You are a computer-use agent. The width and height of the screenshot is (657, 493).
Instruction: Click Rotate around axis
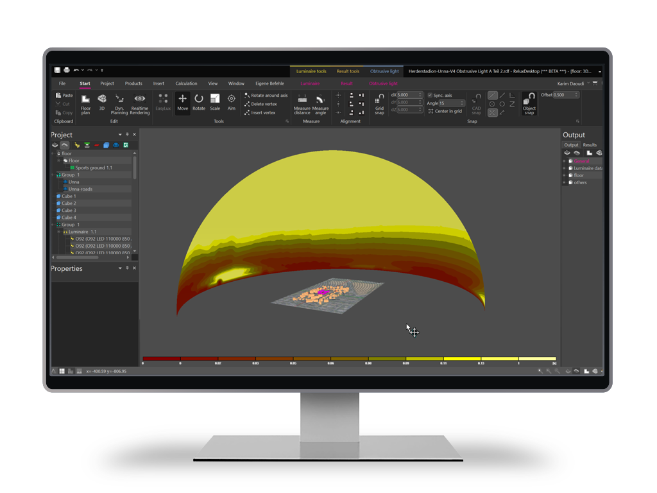click(266, 95)
